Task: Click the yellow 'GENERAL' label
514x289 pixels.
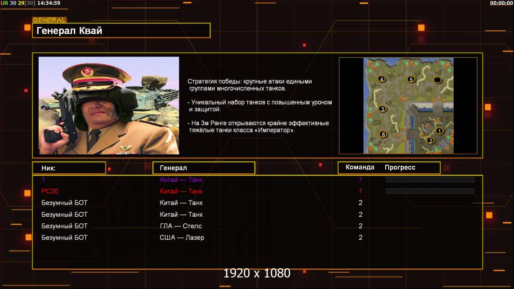Action: [50, 20]
